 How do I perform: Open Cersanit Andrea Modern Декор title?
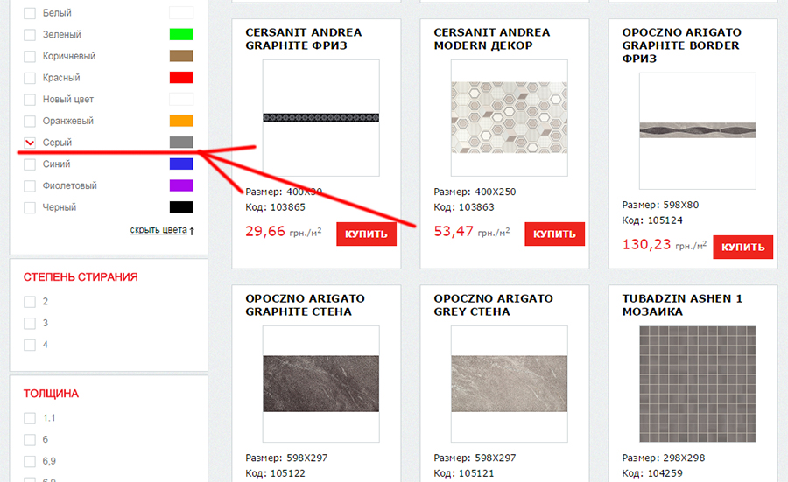click(492, 39)
